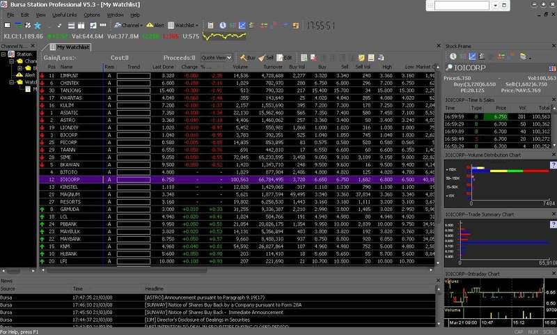Click the lined page icon next to the sticky note
This screenshot has width=557, height=335.
point(371,58)
